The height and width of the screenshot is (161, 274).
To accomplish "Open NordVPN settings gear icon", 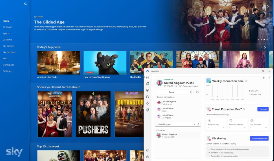I will 147,157.
